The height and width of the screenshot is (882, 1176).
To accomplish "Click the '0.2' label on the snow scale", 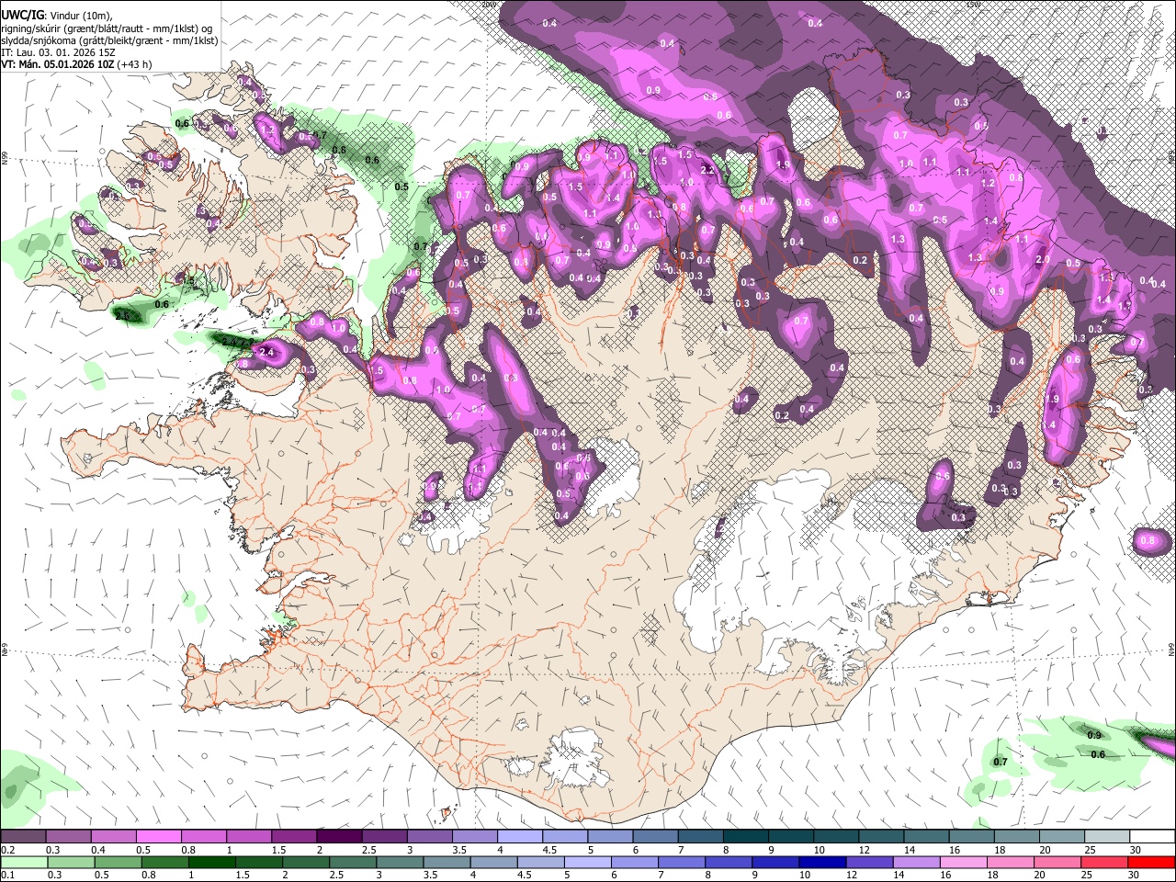I will (x=7, y=850).
